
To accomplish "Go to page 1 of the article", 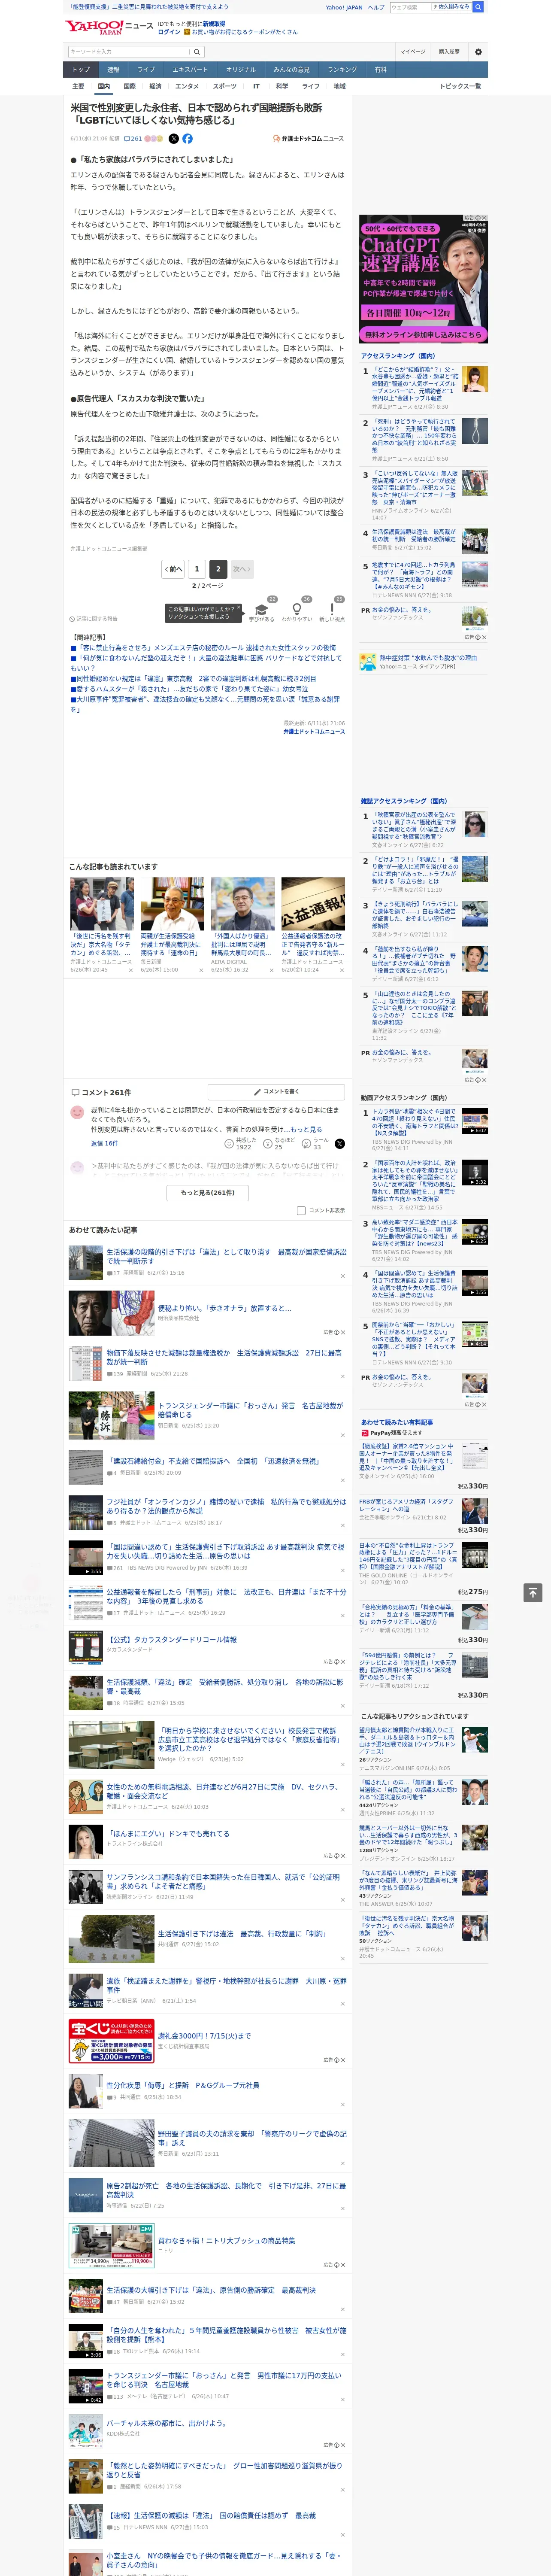I will pyautogui.click(x=196, y=569).
